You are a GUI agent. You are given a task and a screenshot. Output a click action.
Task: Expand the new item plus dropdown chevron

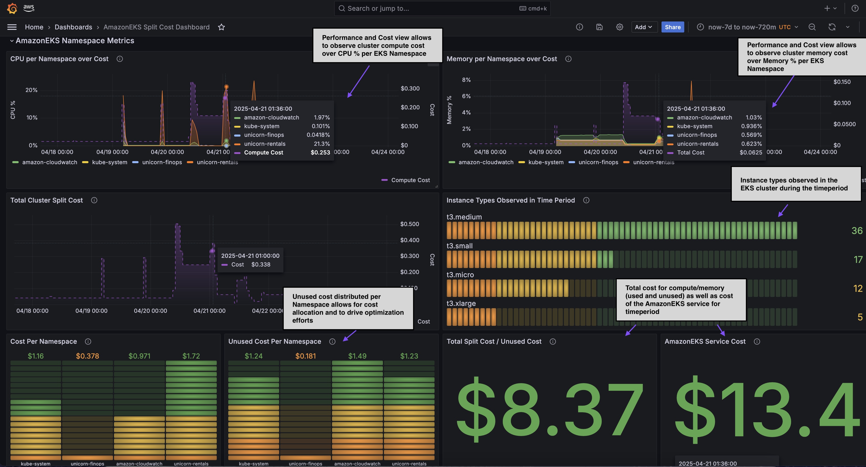click(835, 8)
